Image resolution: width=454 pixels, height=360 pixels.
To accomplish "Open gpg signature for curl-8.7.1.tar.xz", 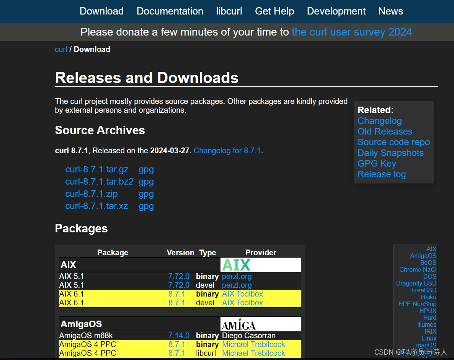I will (146, 206).
